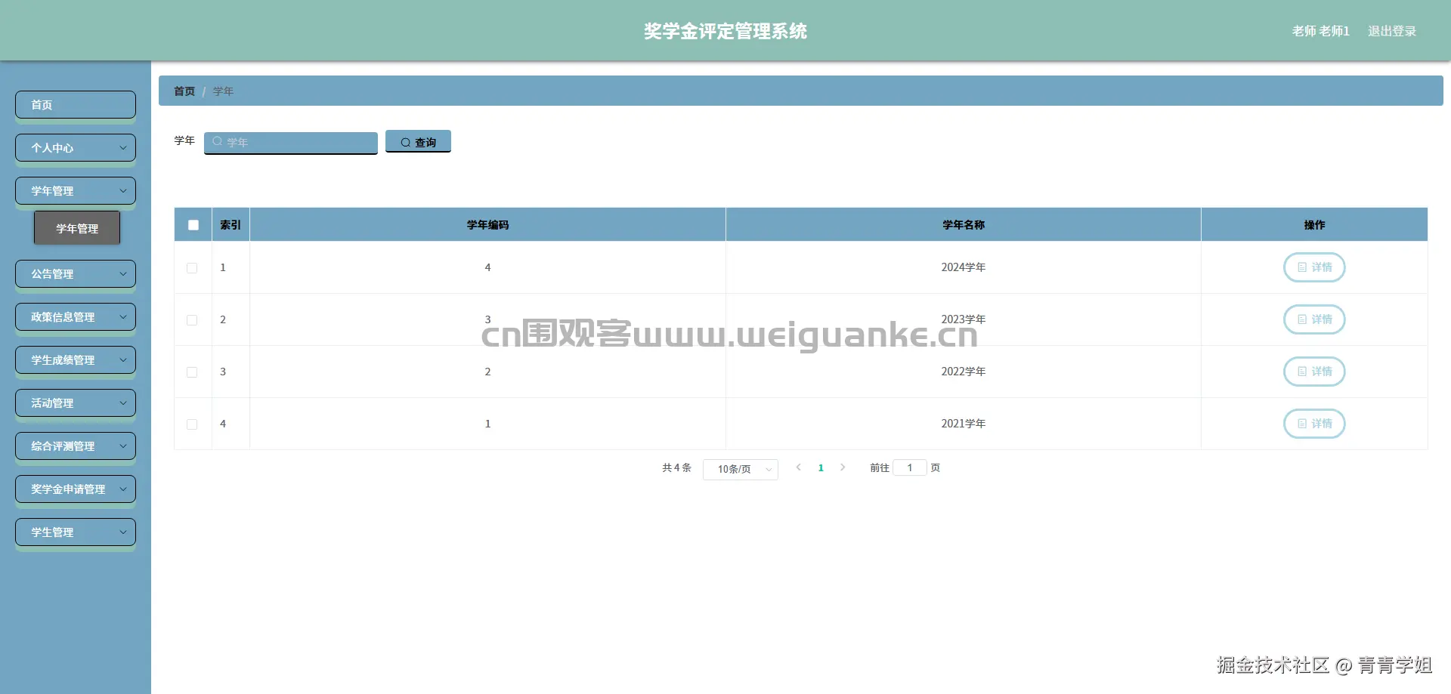Image resolution: width=1451 pixels, height=694 pixels.
Task: Click 首页 in the breadcrumb
Action: tap(184, 91)
